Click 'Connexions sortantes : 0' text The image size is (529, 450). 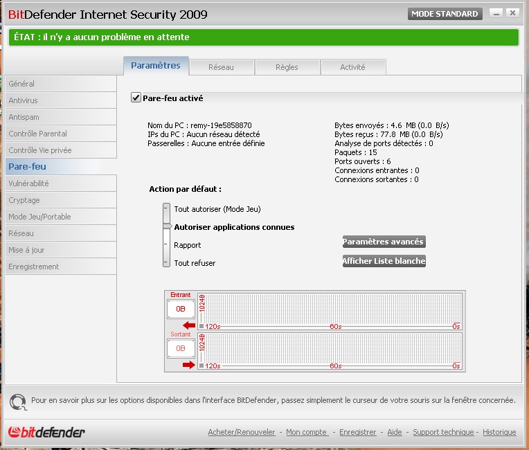tap(377, 179)
